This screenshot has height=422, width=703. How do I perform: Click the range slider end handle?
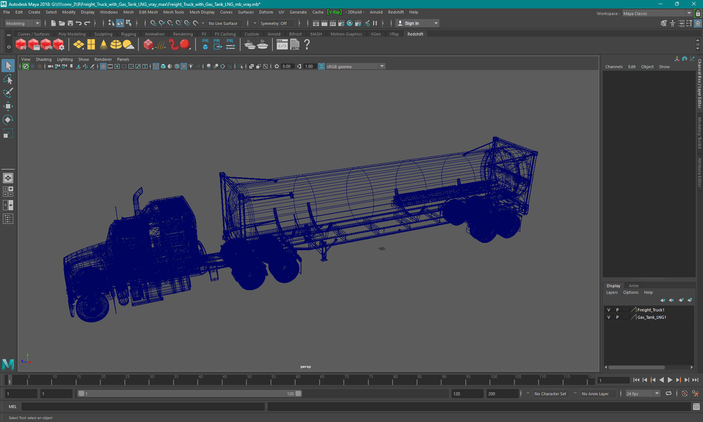[298, 393]
